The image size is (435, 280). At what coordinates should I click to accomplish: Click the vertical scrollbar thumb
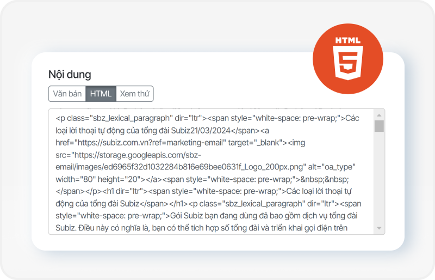pyautogui.click(x=379, y=126)
